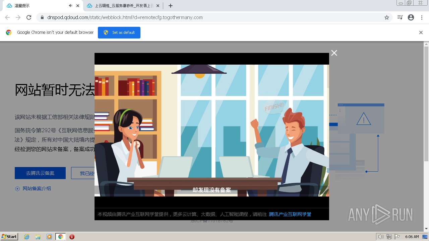The width and height of the screenshot is (429, 241).
Task: Open the Action Center flag icon
Action: 397,237
